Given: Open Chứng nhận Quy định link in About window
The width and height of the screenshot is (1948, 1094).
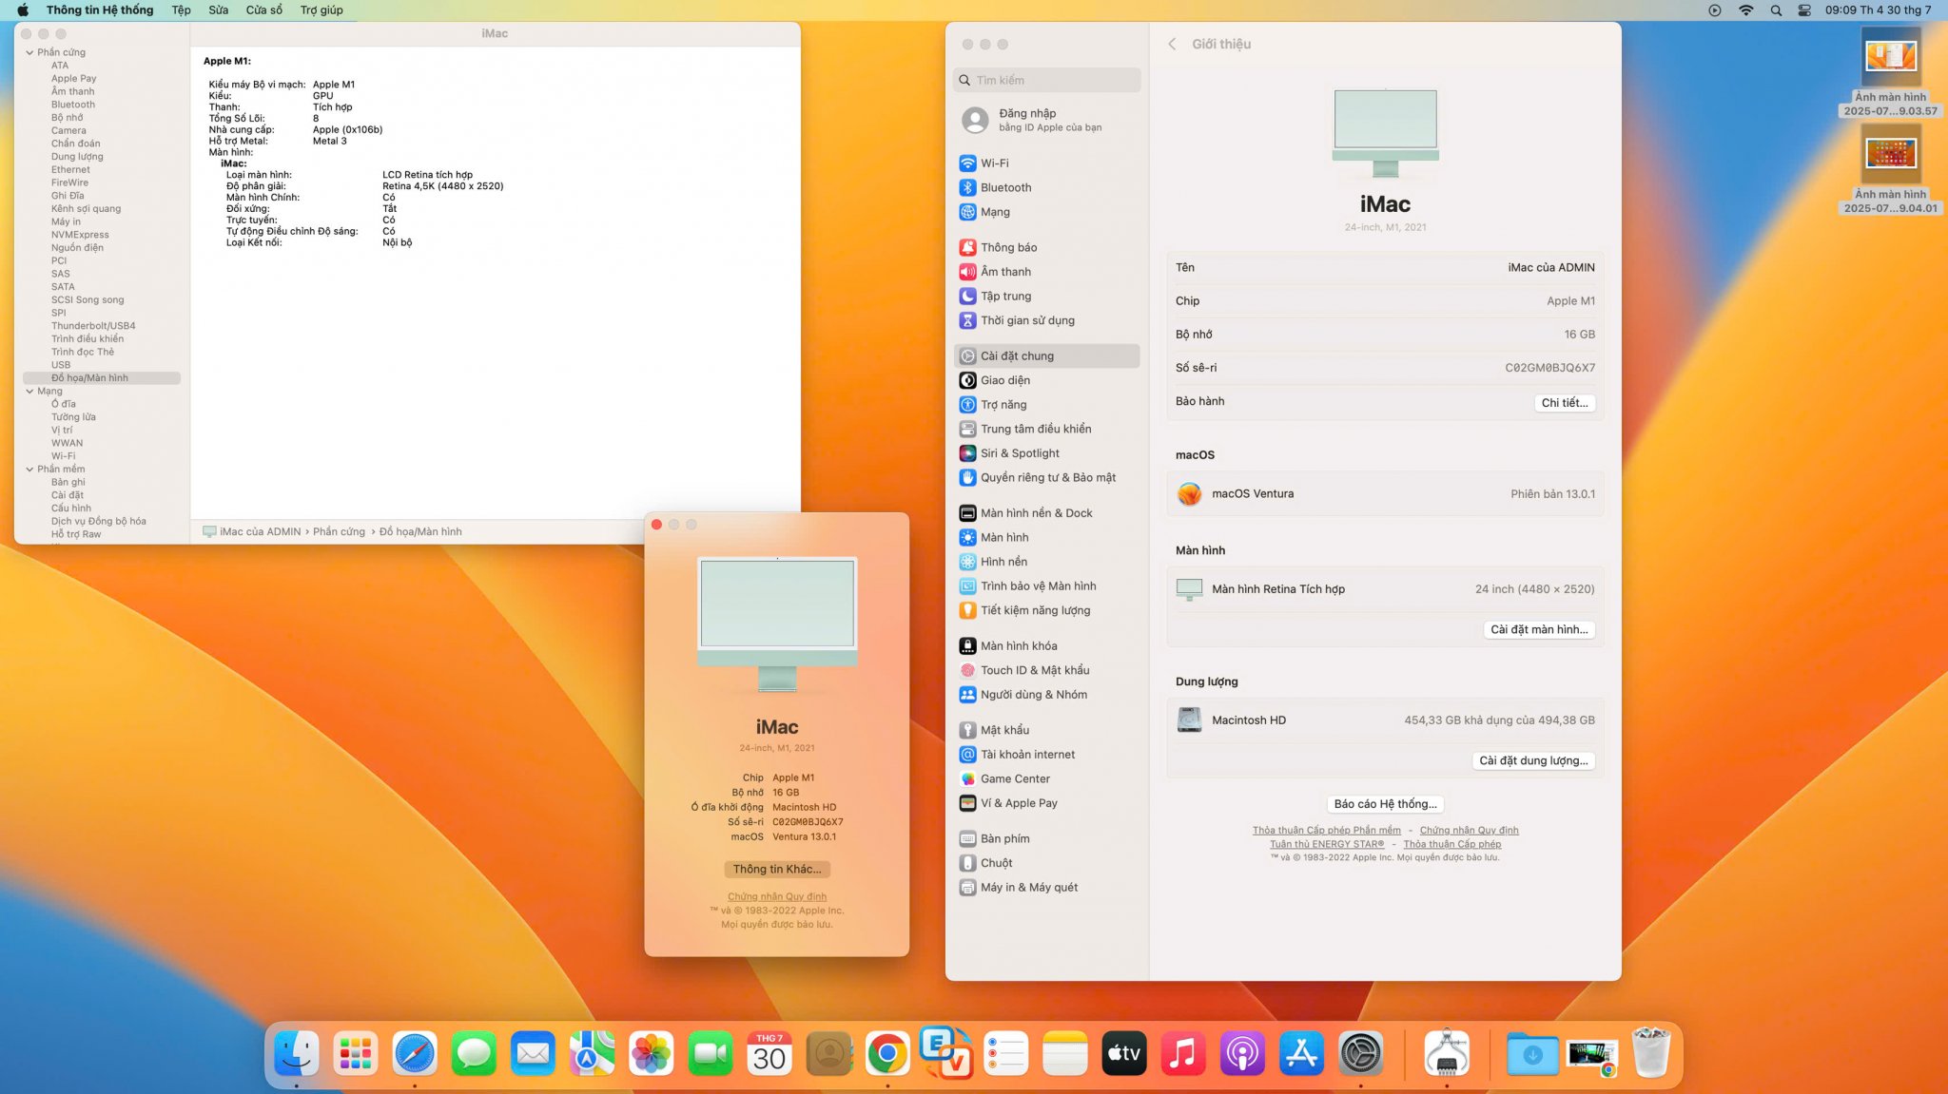Looking at the screenshot, I should (x=776, y=896).
